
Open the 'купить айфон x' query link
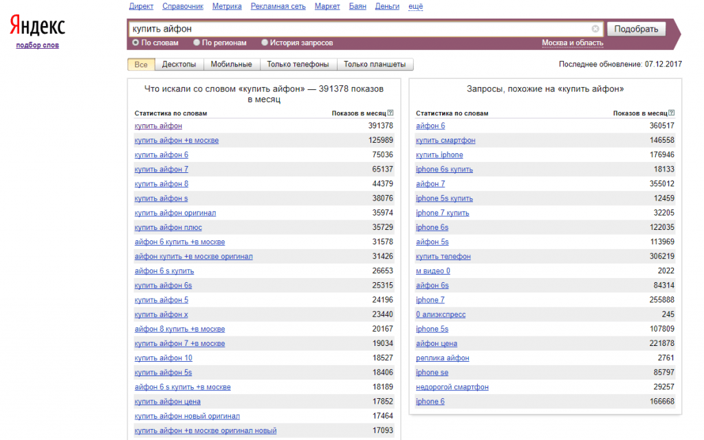pos(161,314)
